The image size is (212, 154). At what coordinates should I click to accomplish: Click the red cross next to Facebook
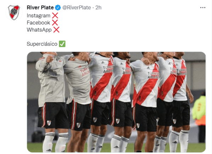55,23
